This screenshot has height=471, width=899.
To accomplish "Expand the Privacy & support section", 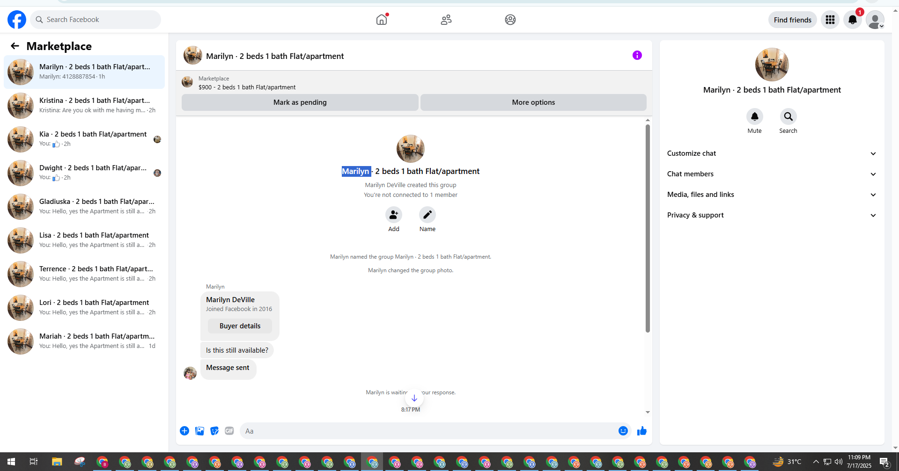I will 772,215.
